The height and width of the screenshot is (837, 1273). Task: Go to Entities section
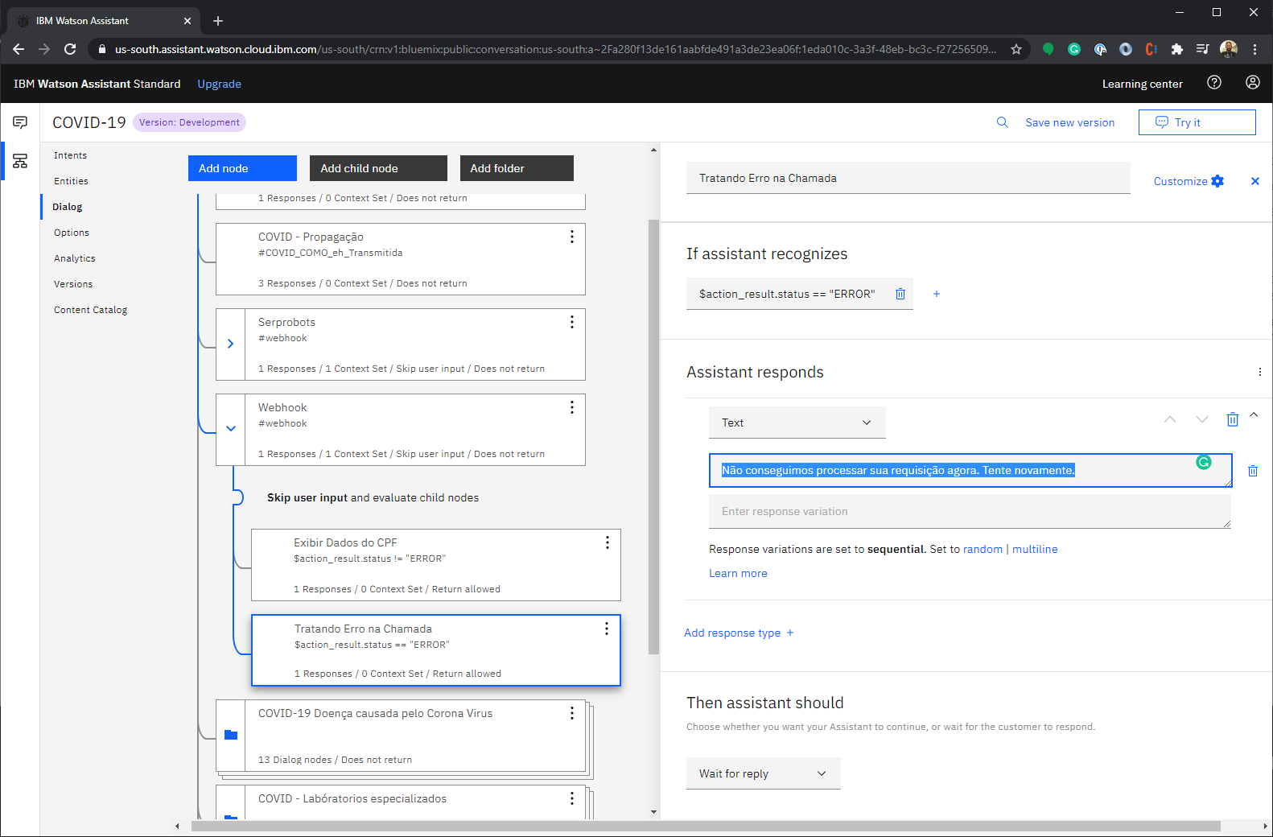(71, 181)
